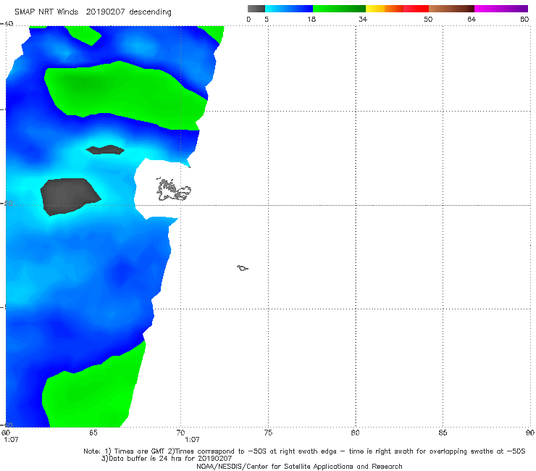
Task: Click the color bar label '50' under the scale
Action: click(x=428, y=20)
